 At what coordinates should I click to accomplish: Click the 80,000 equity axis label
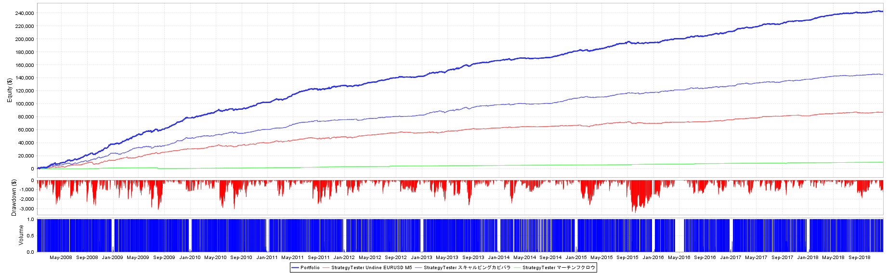tap(26, 117)
